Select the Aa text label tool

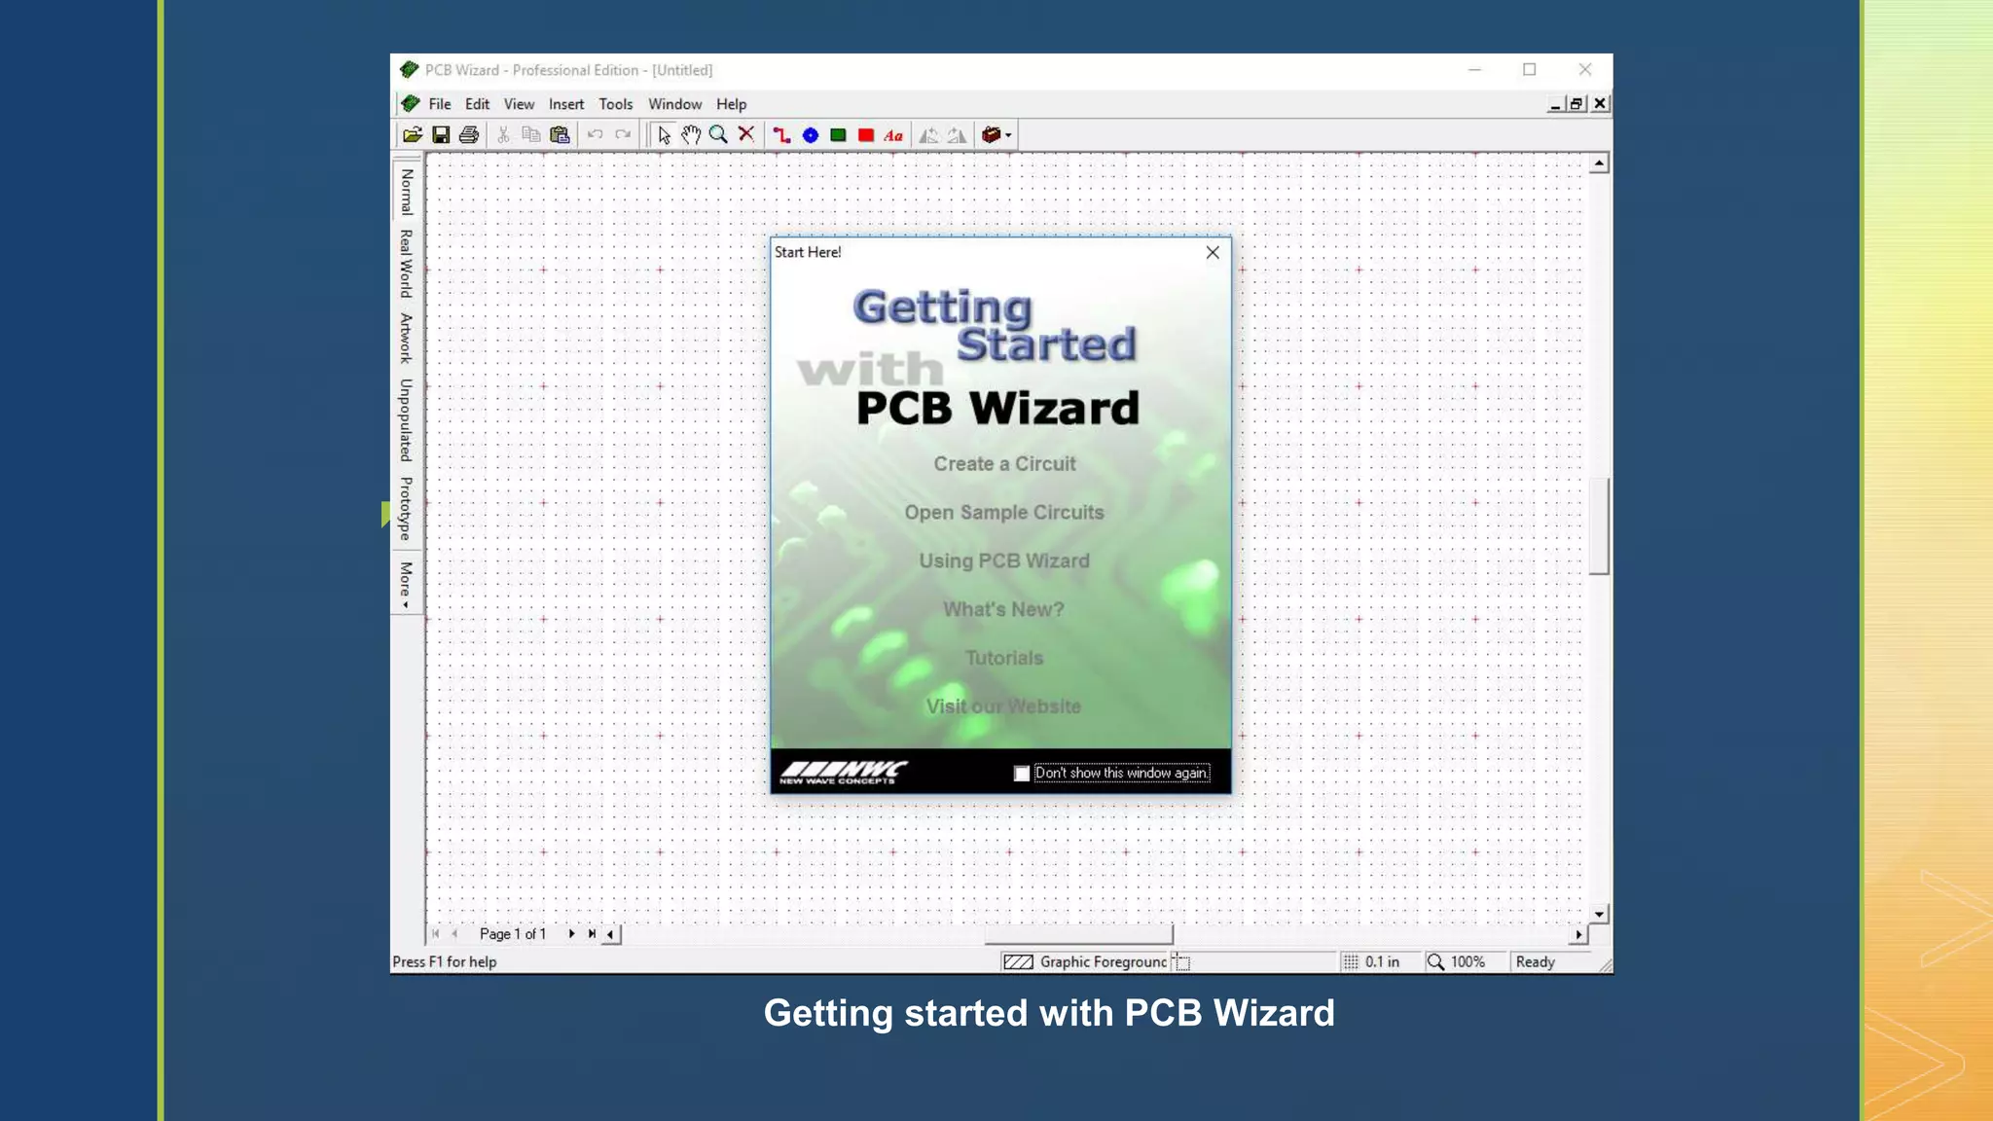point(893,135)
